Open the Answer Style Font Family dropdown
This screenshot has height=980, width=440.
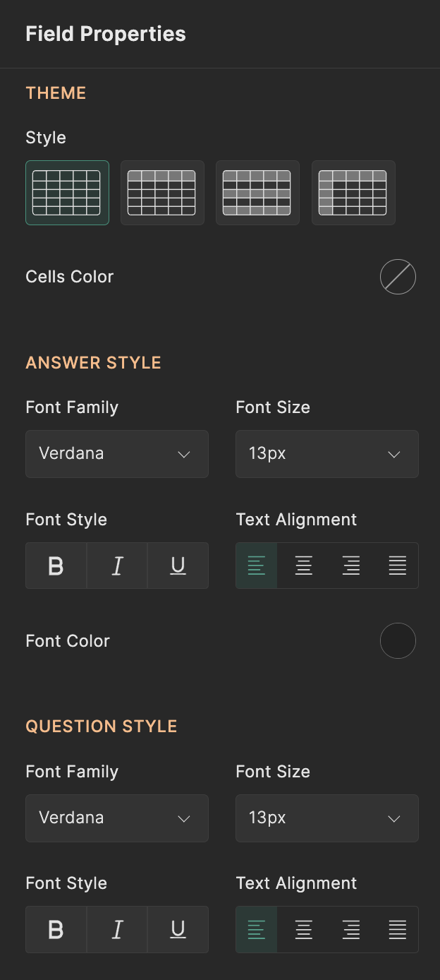(117, 454)
